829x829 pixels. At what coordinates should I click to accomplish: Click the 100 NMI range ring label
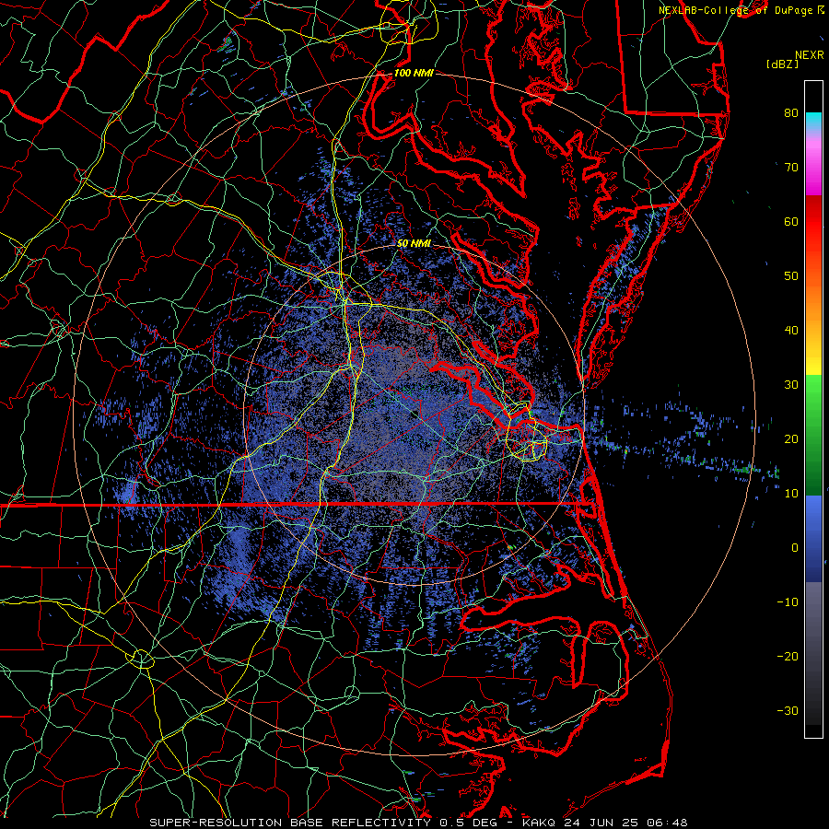[414, 73]
